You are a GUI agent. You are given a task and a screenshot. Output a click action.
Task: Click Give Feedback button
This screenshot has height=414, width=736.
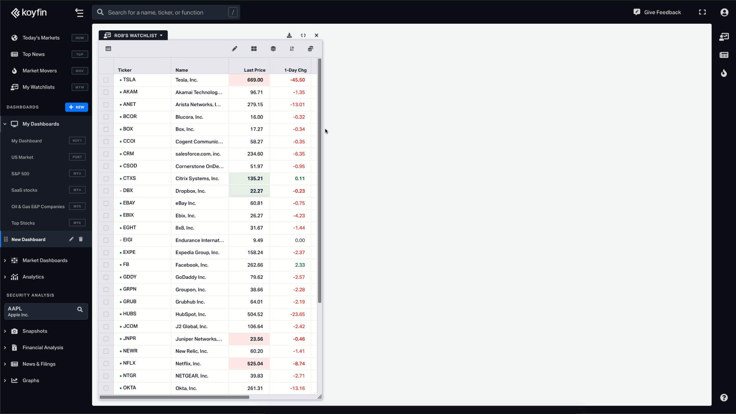click(x=658, y=12)
